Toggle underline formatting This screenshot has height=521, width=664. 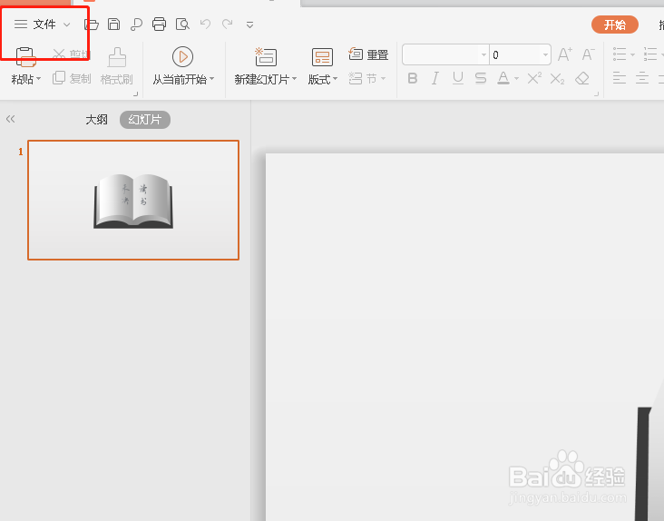click(458, 78)
